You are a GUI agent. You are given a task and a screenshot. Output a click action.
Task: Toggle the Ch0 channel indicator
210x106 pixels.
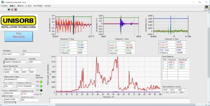point(41,82)
